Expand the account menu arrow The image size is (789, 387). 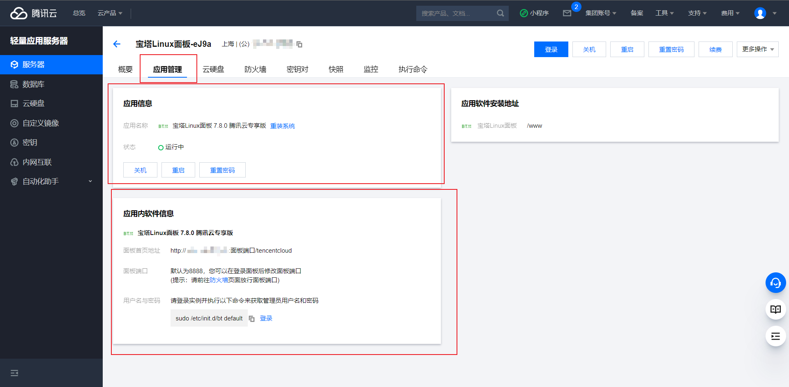[775, 13]
